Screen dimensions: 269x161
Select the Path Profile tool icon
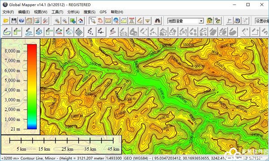(x=124, y=21)
